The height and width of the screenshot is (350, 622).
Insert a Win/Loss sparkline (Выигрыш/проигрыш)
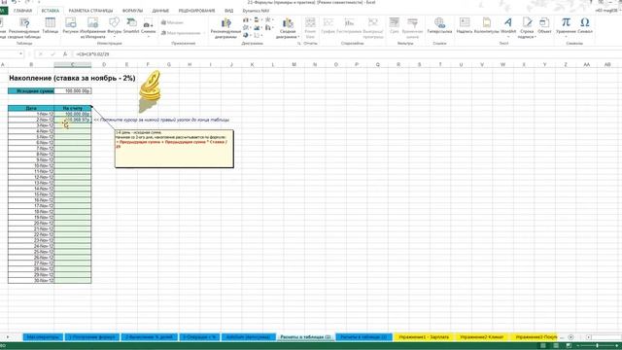tap(373, 28)
